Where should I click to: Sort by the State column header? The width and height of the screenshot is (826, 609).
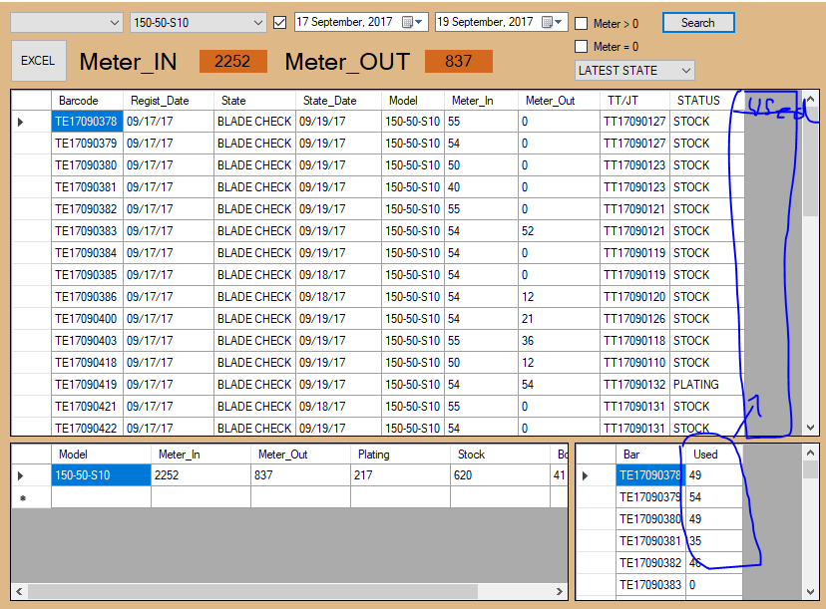(255, 101)
